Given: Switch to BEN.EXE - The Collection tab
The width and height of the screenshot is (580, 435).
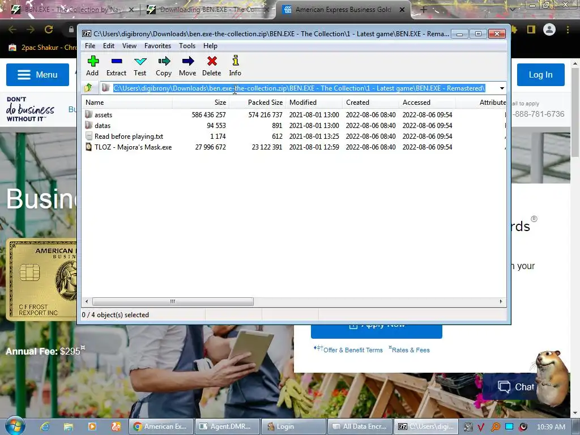Looking at the screenshot, I should tap(72, 10).
